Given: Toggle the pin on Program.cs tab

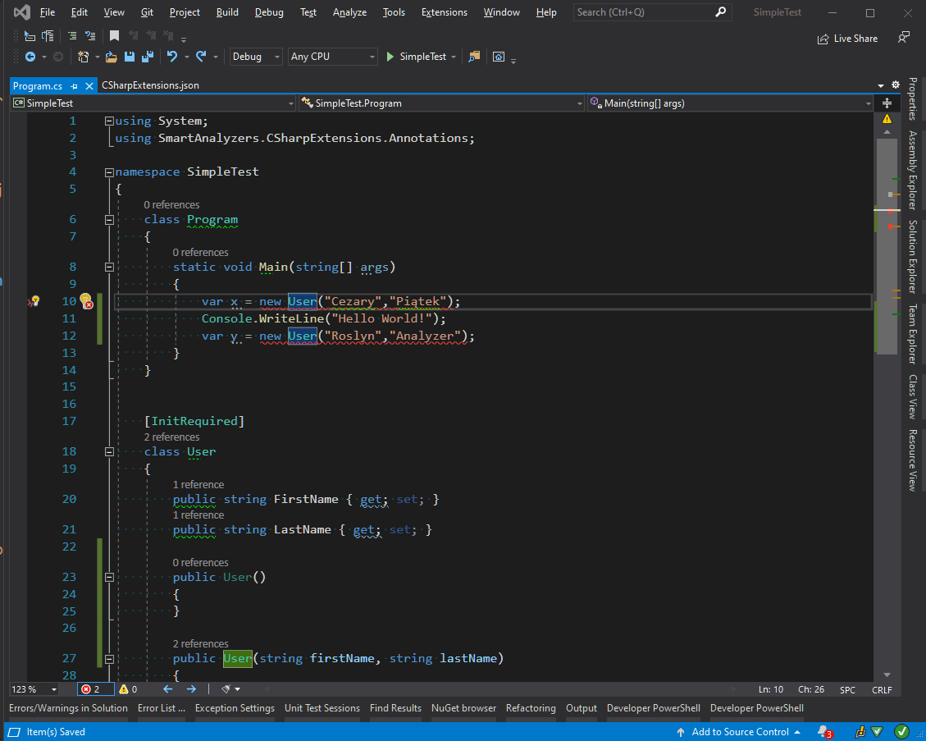Looking at the screenshot, I should pyautogui.click(x=74, y=85).
